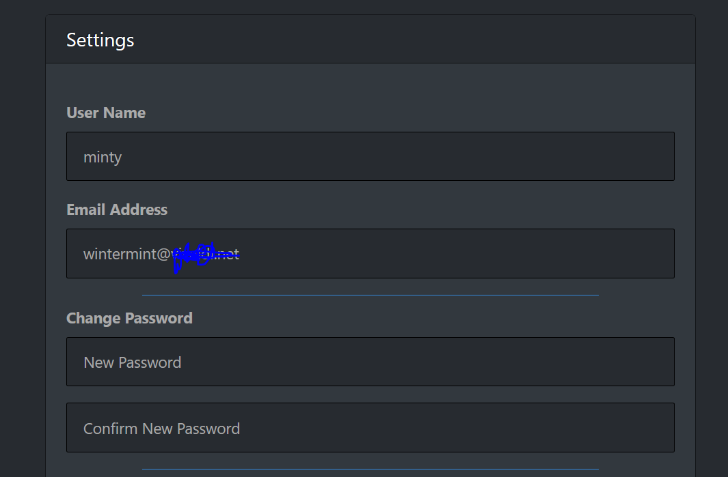This screenshot has width=728, height=477.
Task: Click empty space in the User Name box
Action: coord(399,156)
